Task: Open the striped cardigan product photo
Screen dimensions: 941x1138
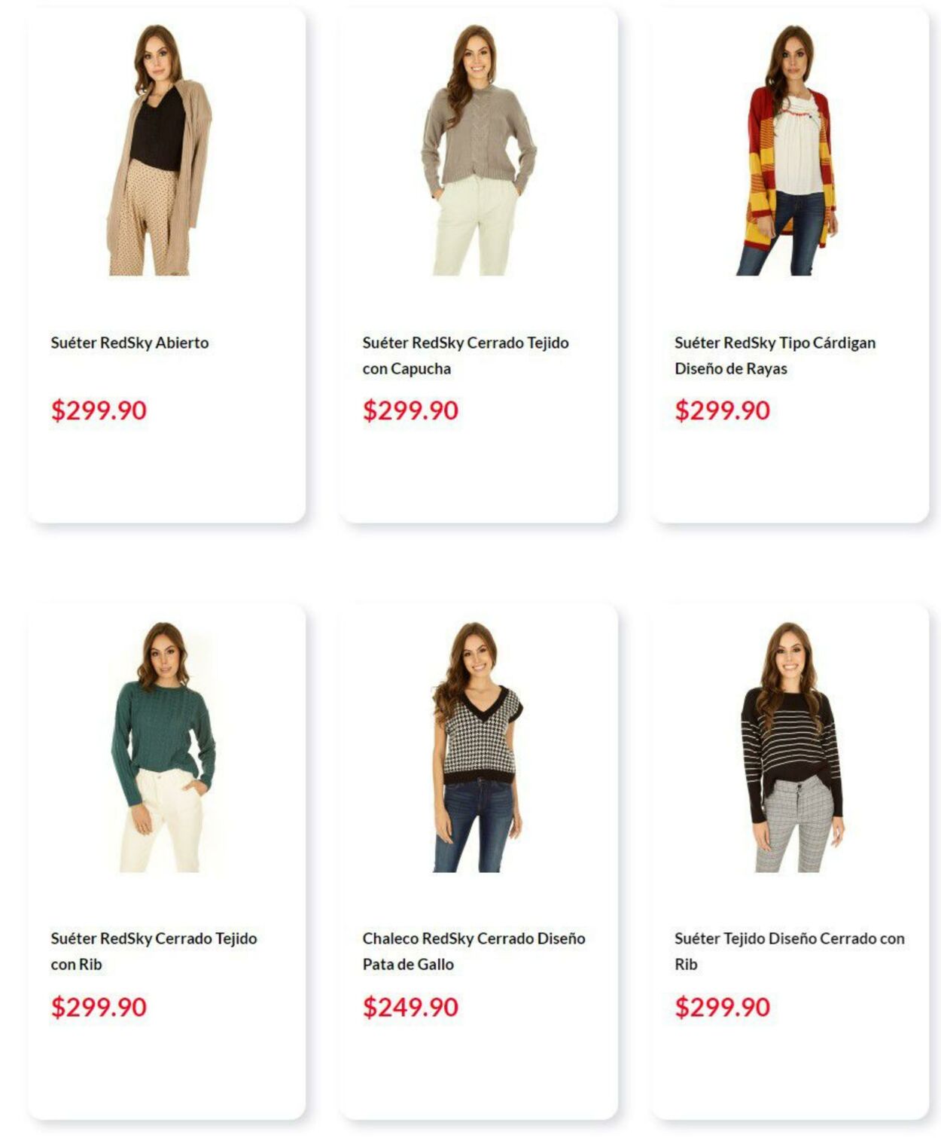Action: point(790,150)
